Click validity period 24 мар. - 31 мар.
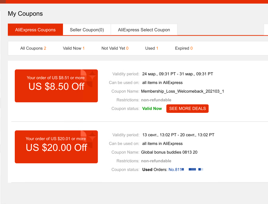This screenshot has height=204, width=268. pos(178,74)
